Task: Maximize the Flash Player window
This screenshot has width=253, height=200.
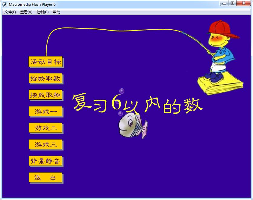Action: pos(232,3)
